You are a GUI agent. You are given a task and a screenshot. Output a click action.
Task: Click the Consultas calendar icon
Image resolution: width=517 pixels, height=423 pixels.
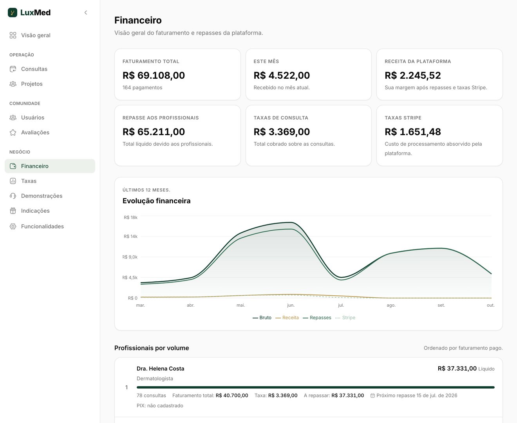coord(13,69)
